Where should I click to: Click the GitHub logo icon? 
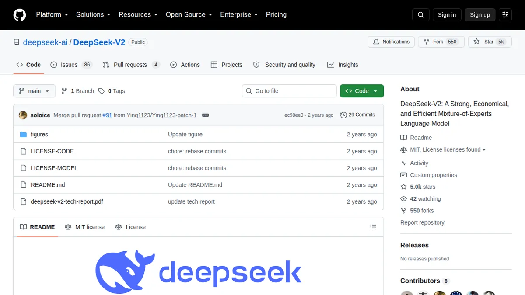[x=20, y=15]
